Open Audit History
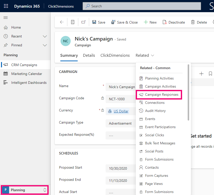Viewport: 214px width, 195px height. pyautogui.click(x=155, y=111)
